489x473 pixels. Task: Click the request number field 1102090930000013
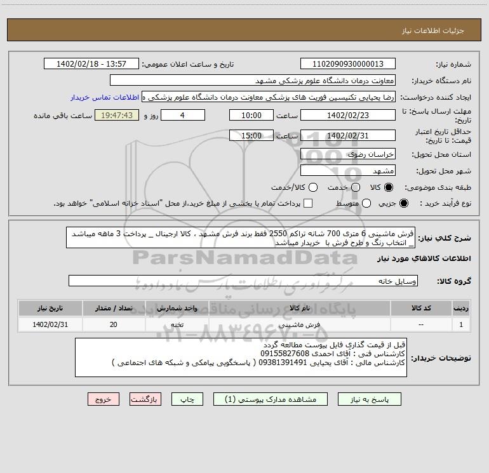coord(348,64)
